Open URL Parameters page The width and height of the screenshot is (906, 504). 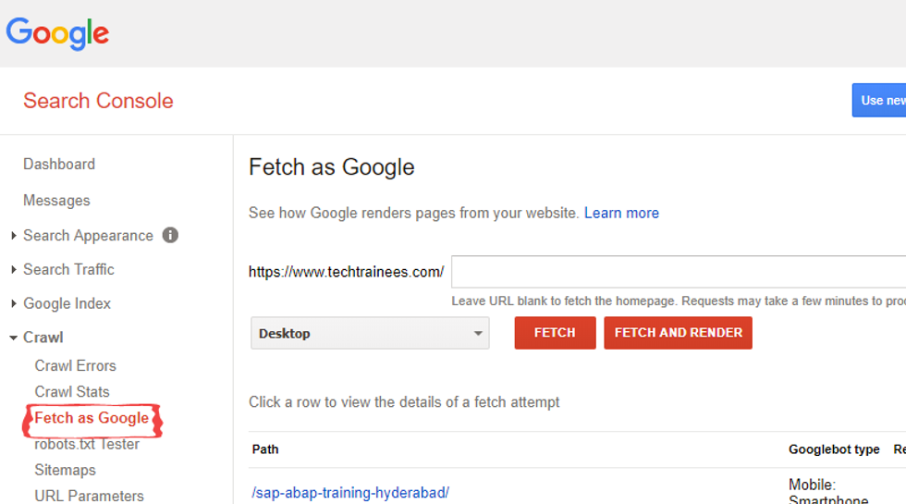point(89,496)
